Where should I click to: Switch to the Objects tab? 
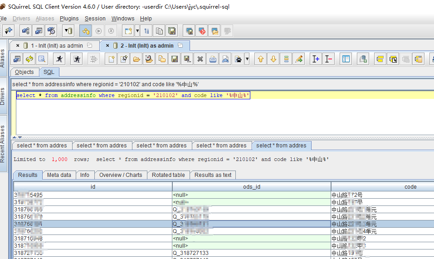click(x=24, y=72)
